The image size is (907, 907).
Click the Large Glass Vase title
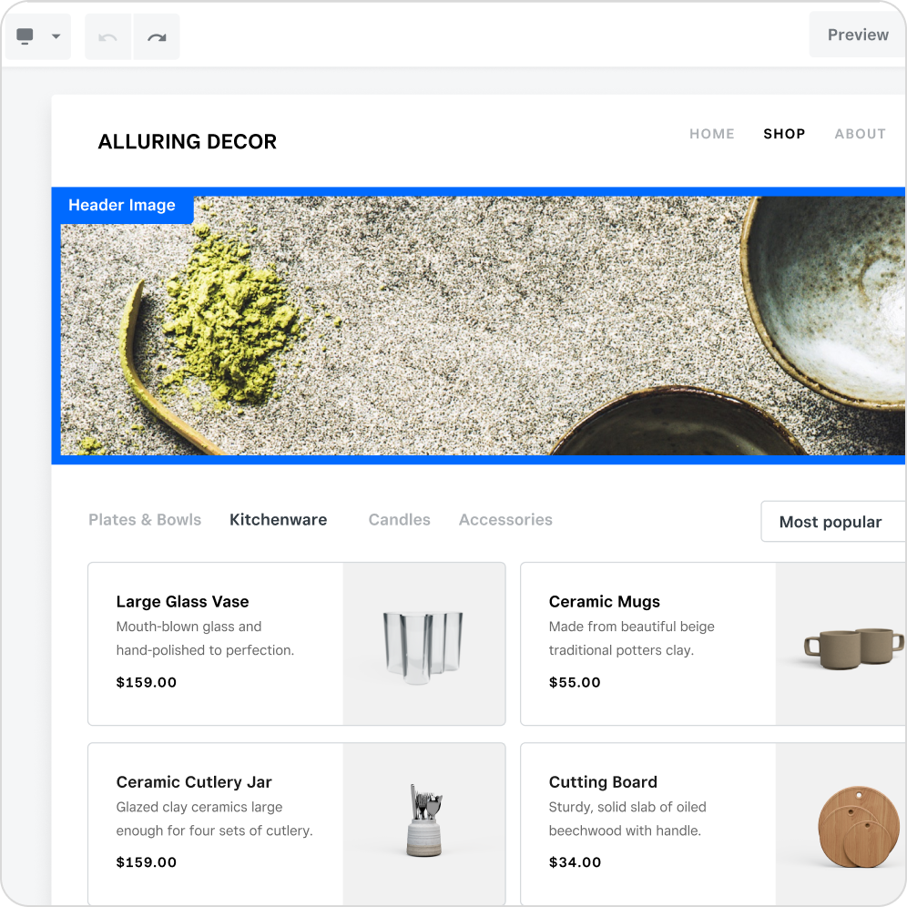click(182, 602)
